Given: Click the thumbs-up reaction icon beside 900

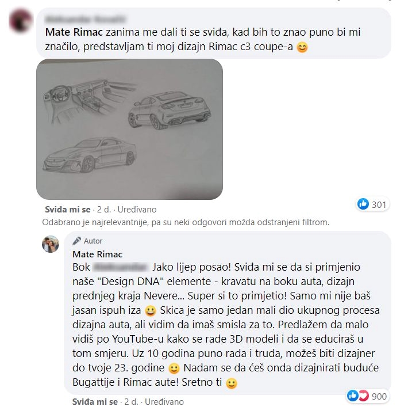Looking at the screenshot, I should click(353, 396).
